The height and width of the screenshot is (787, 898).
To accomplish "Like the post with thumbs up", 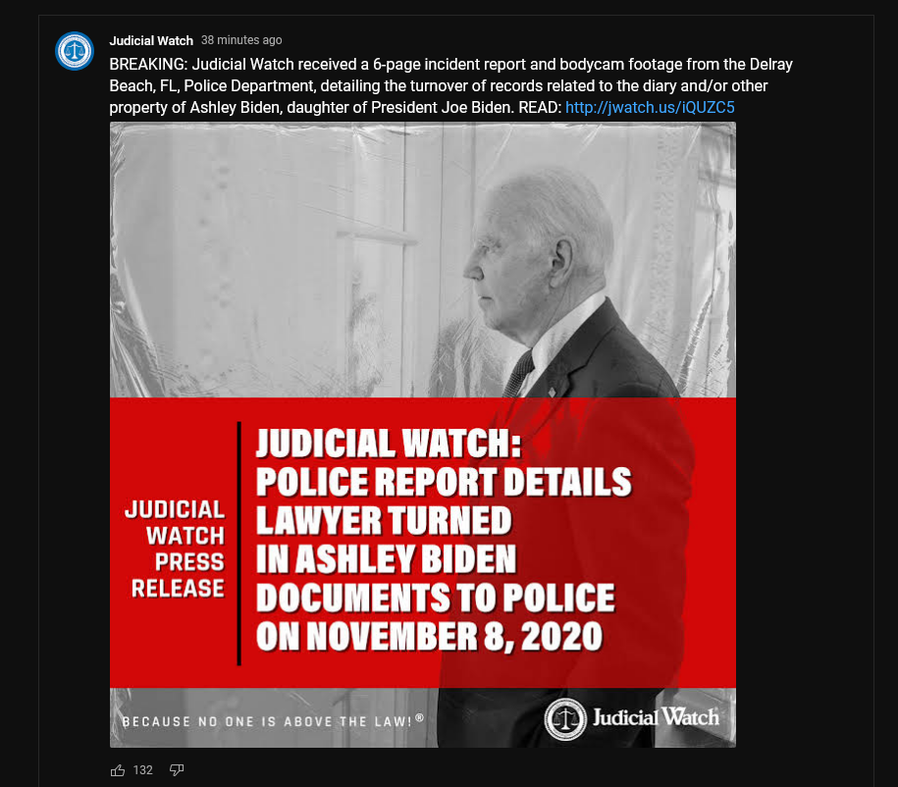I will [118, 770].
